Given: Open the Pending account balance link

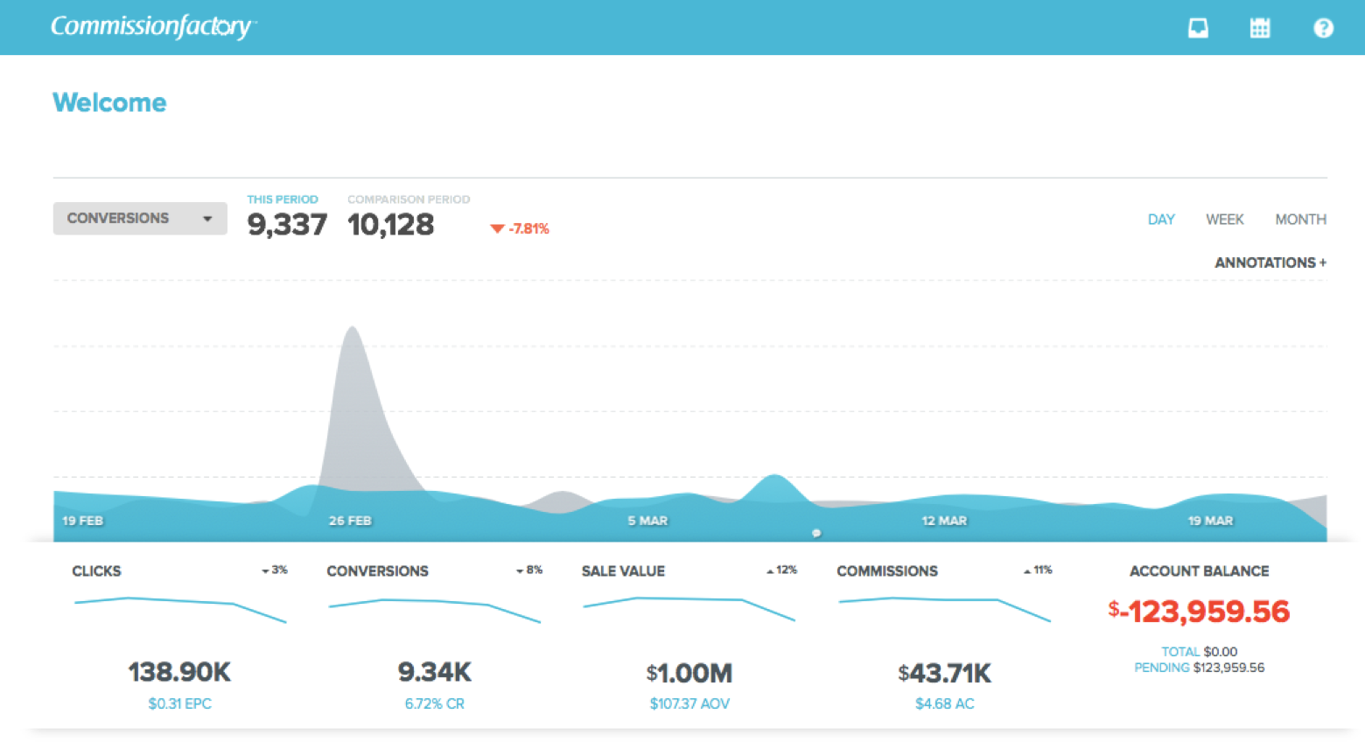Looking at the screenshot, I should coord(1162,668).
